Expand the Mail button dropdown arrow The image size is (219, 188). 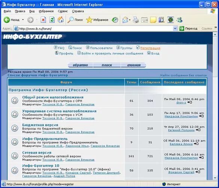point(130,20)
